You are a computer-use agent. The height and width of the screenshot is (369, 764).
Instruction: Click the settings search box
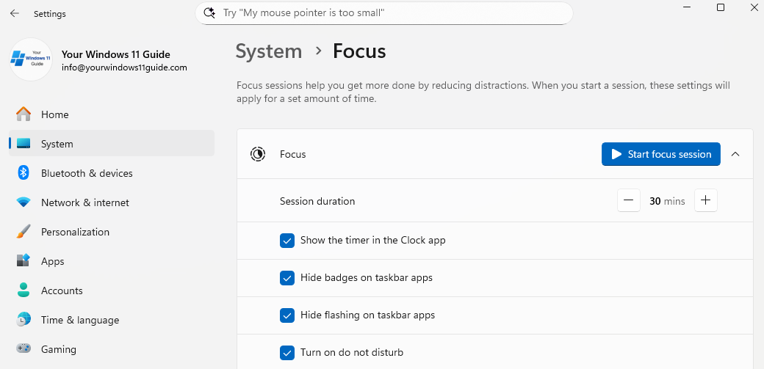point(384,13)
